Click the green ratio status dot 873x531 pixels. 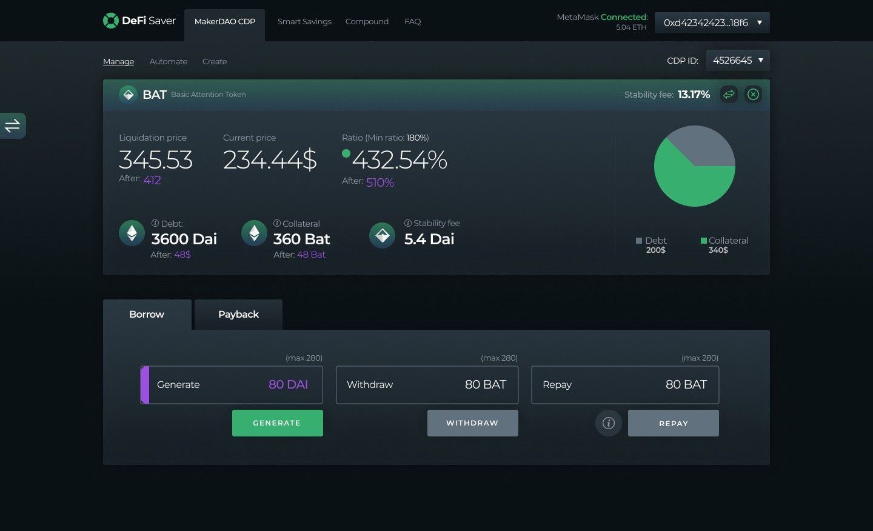[x=346, y=153]
